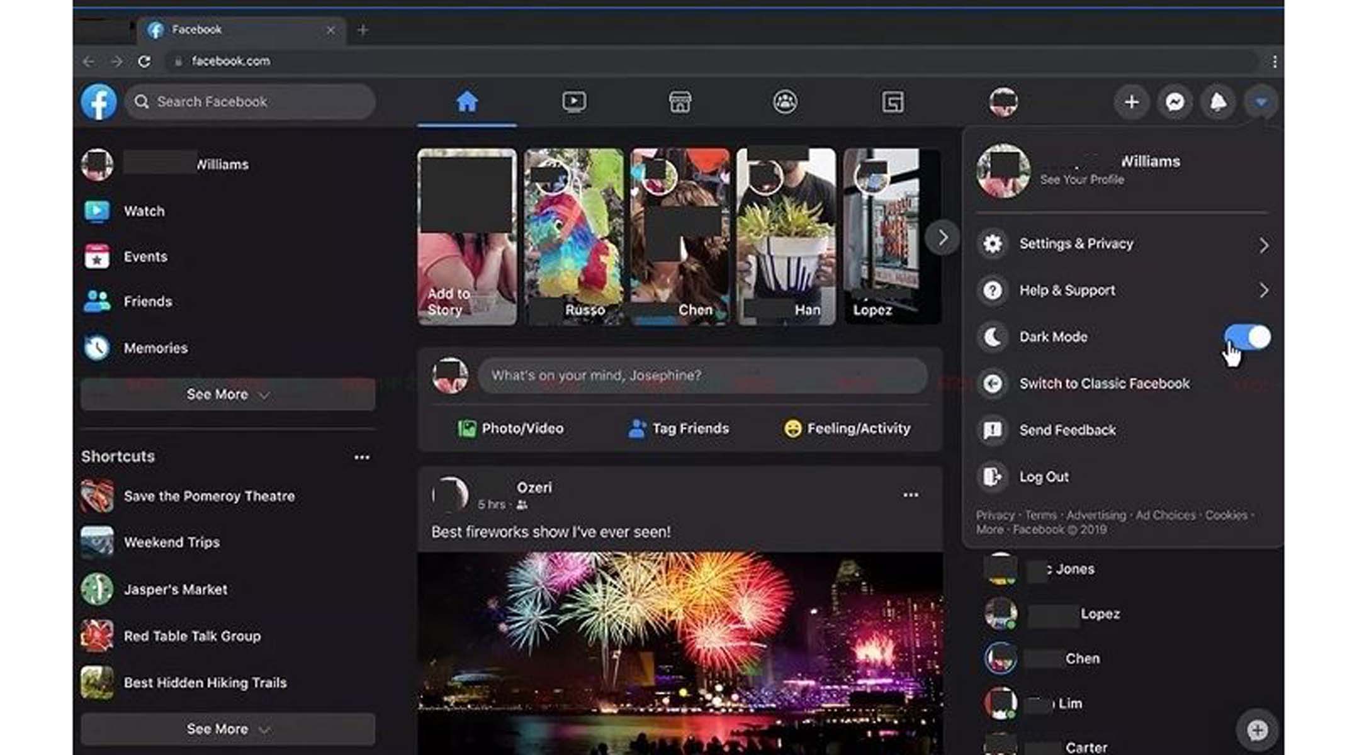Open the Marketplace storefront icon
Screen dimensions: 1369x755
coord(680,102)
